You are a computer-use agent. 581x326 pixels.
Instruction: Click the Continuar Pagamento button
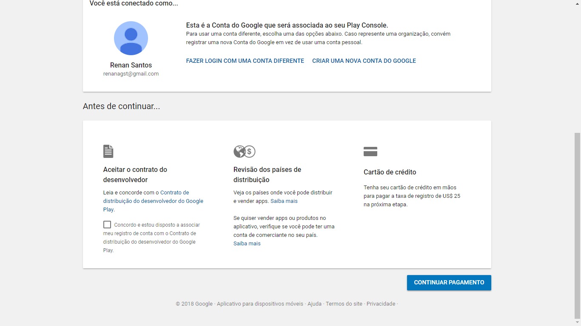pyautogui.click(x=449, y=283)
